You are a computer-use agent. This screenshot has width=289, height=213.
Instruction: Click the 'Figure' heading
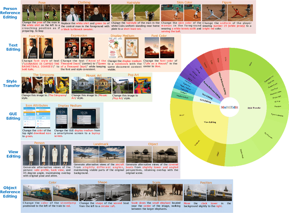pos(227,2)
